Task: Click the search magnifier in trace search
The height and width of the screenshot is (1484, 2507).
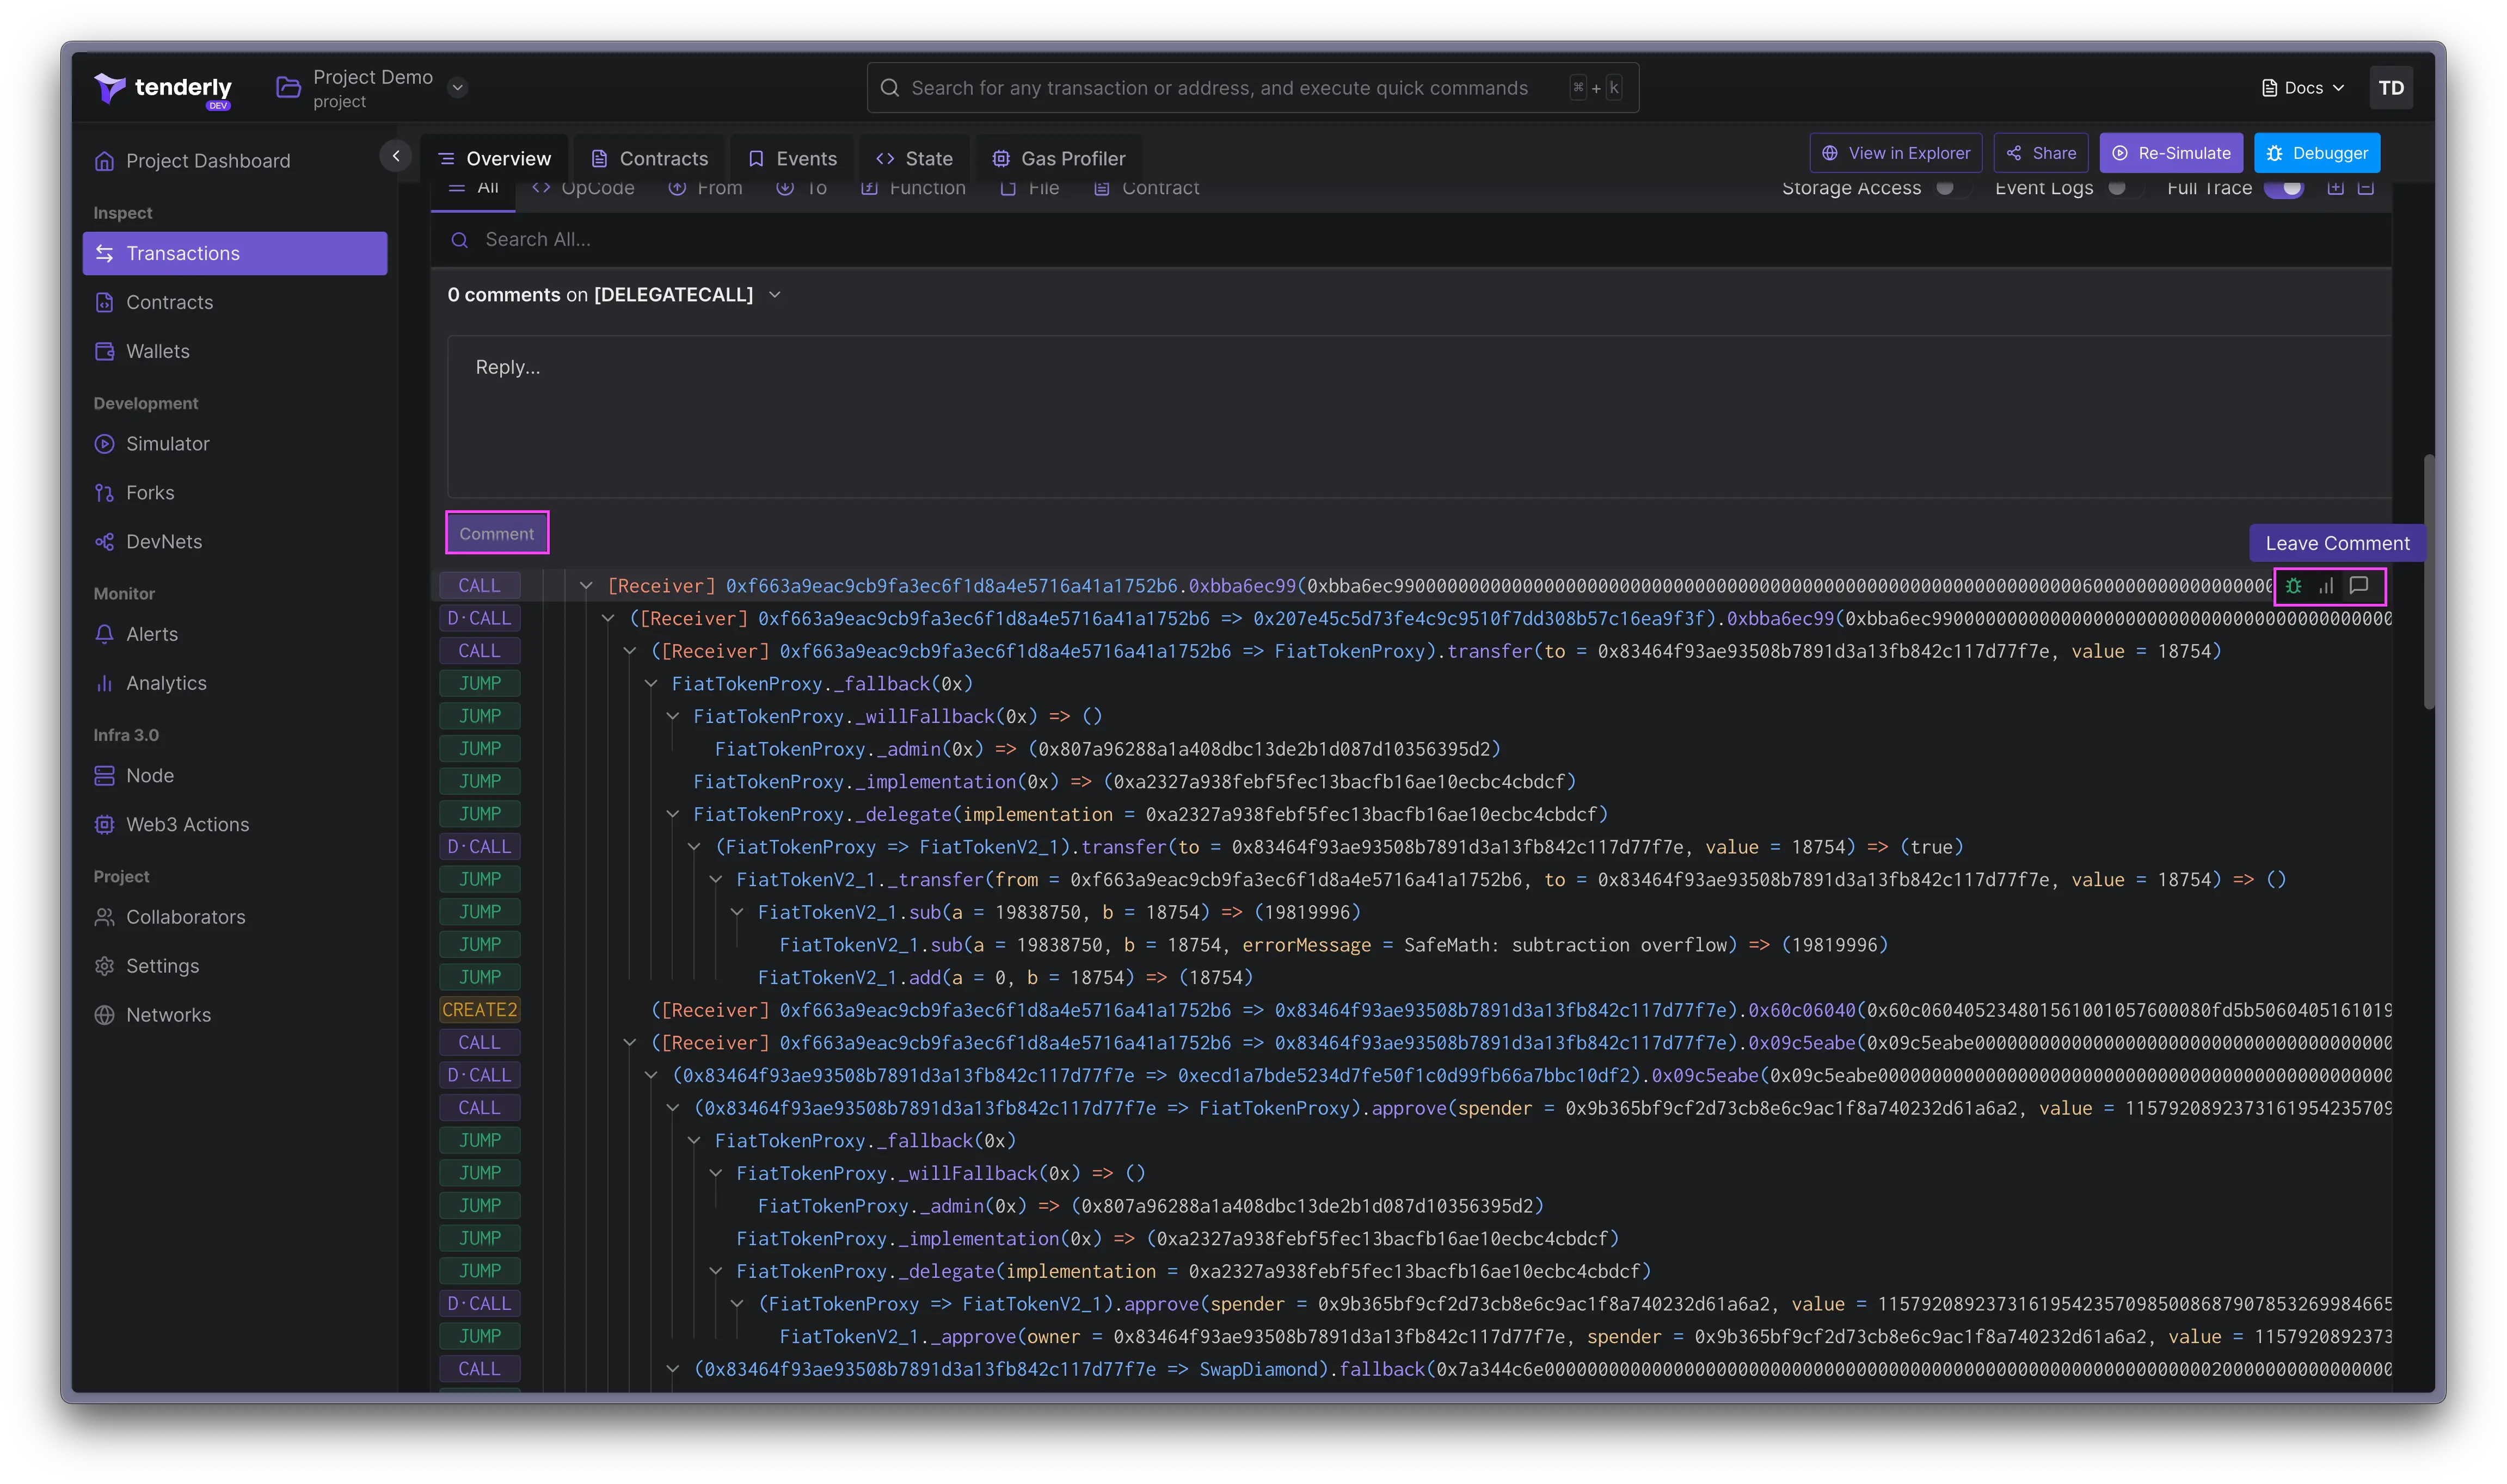Action: pos(459,240)
